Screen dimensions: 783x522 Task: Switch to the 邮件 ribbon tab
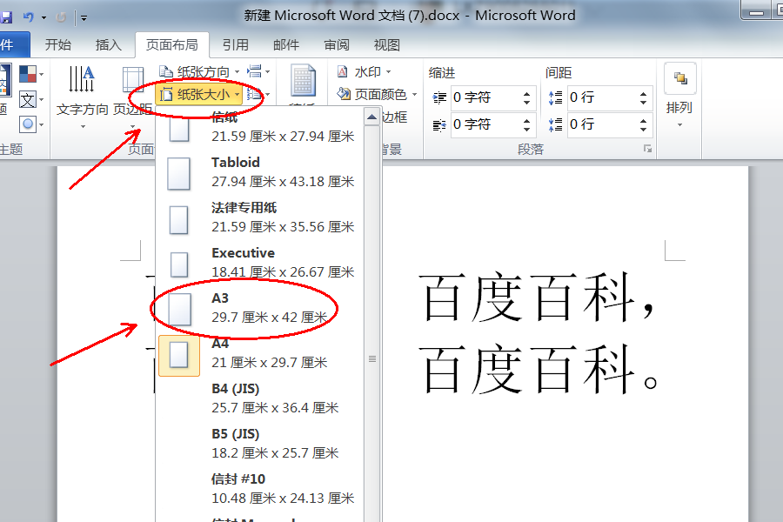point(286,45)
